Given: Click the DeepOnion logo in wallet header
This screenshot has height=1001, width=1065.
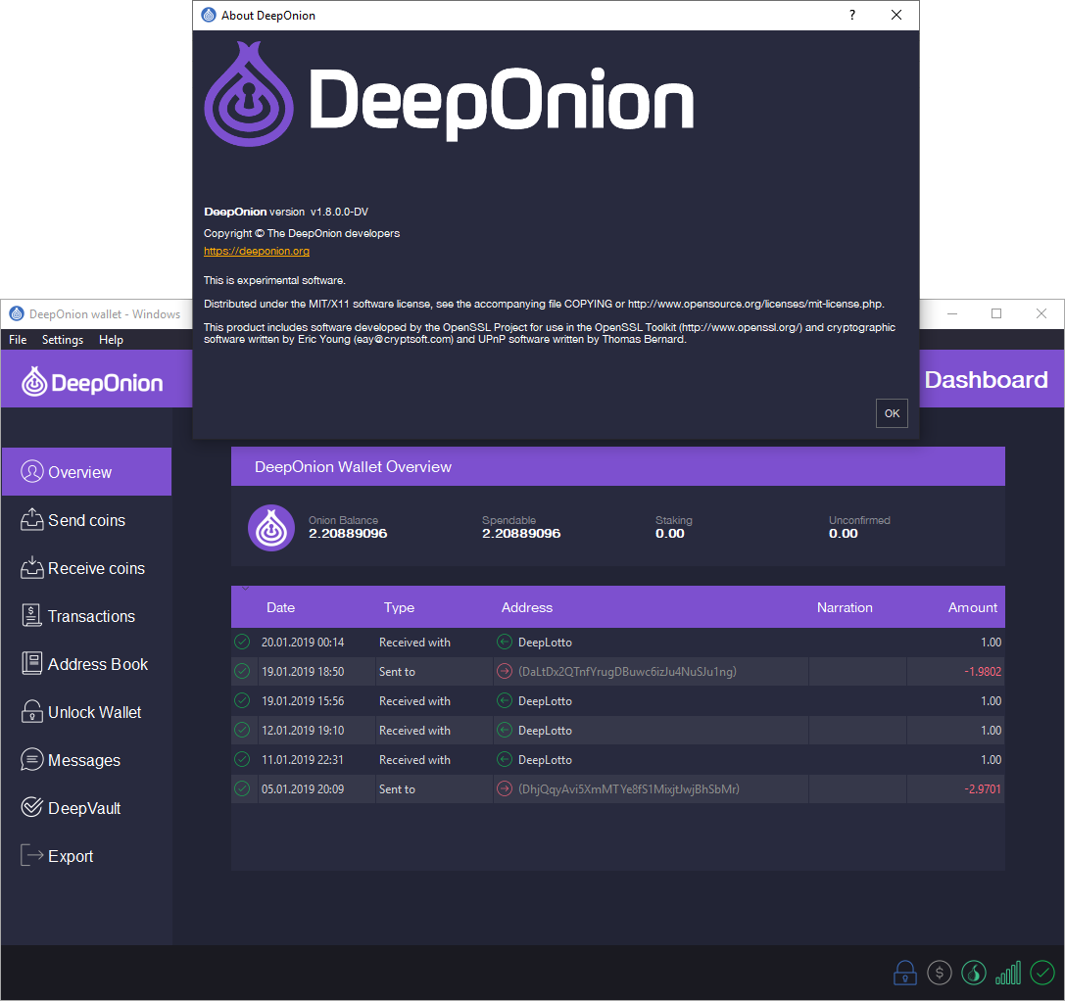Looking at the screenshot, I should pyautogui.click(x=92, y=382).
